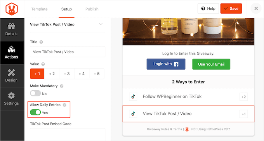This screenshot has height=141, width=264.
Task: Open the Design sidebar panel
Action: click(11, 76)
